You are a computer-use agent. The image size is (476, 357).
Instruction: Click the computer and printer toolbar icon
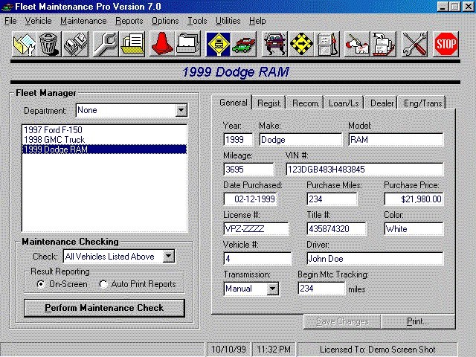pos(75,45)
